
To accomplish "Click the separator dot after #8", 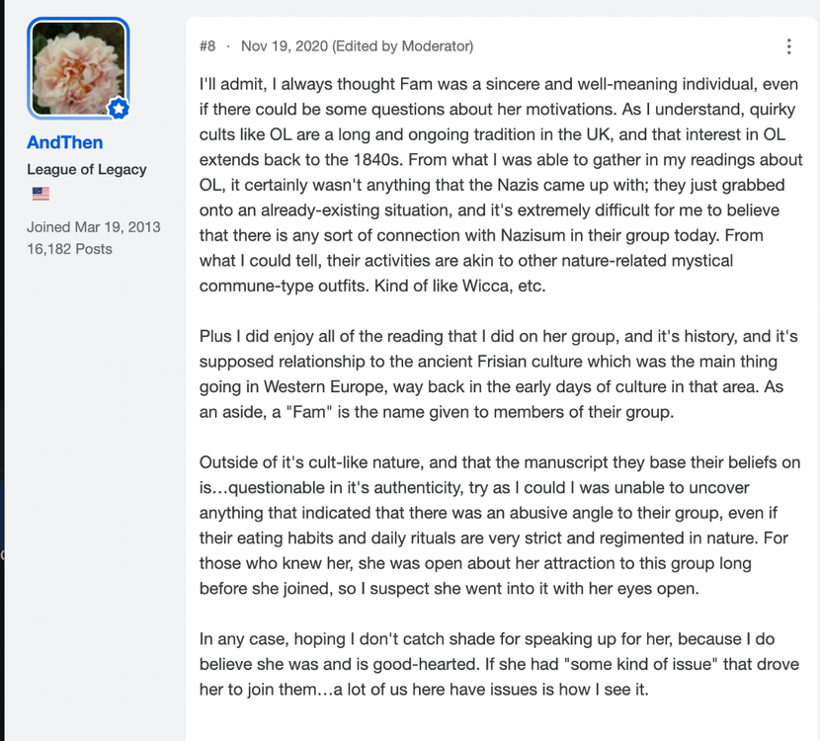I will [x=228, y=46].
